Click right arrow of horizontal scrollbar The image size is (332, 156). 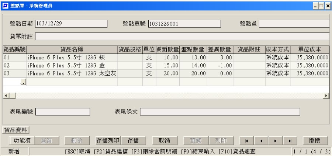(x=326, y=96)
